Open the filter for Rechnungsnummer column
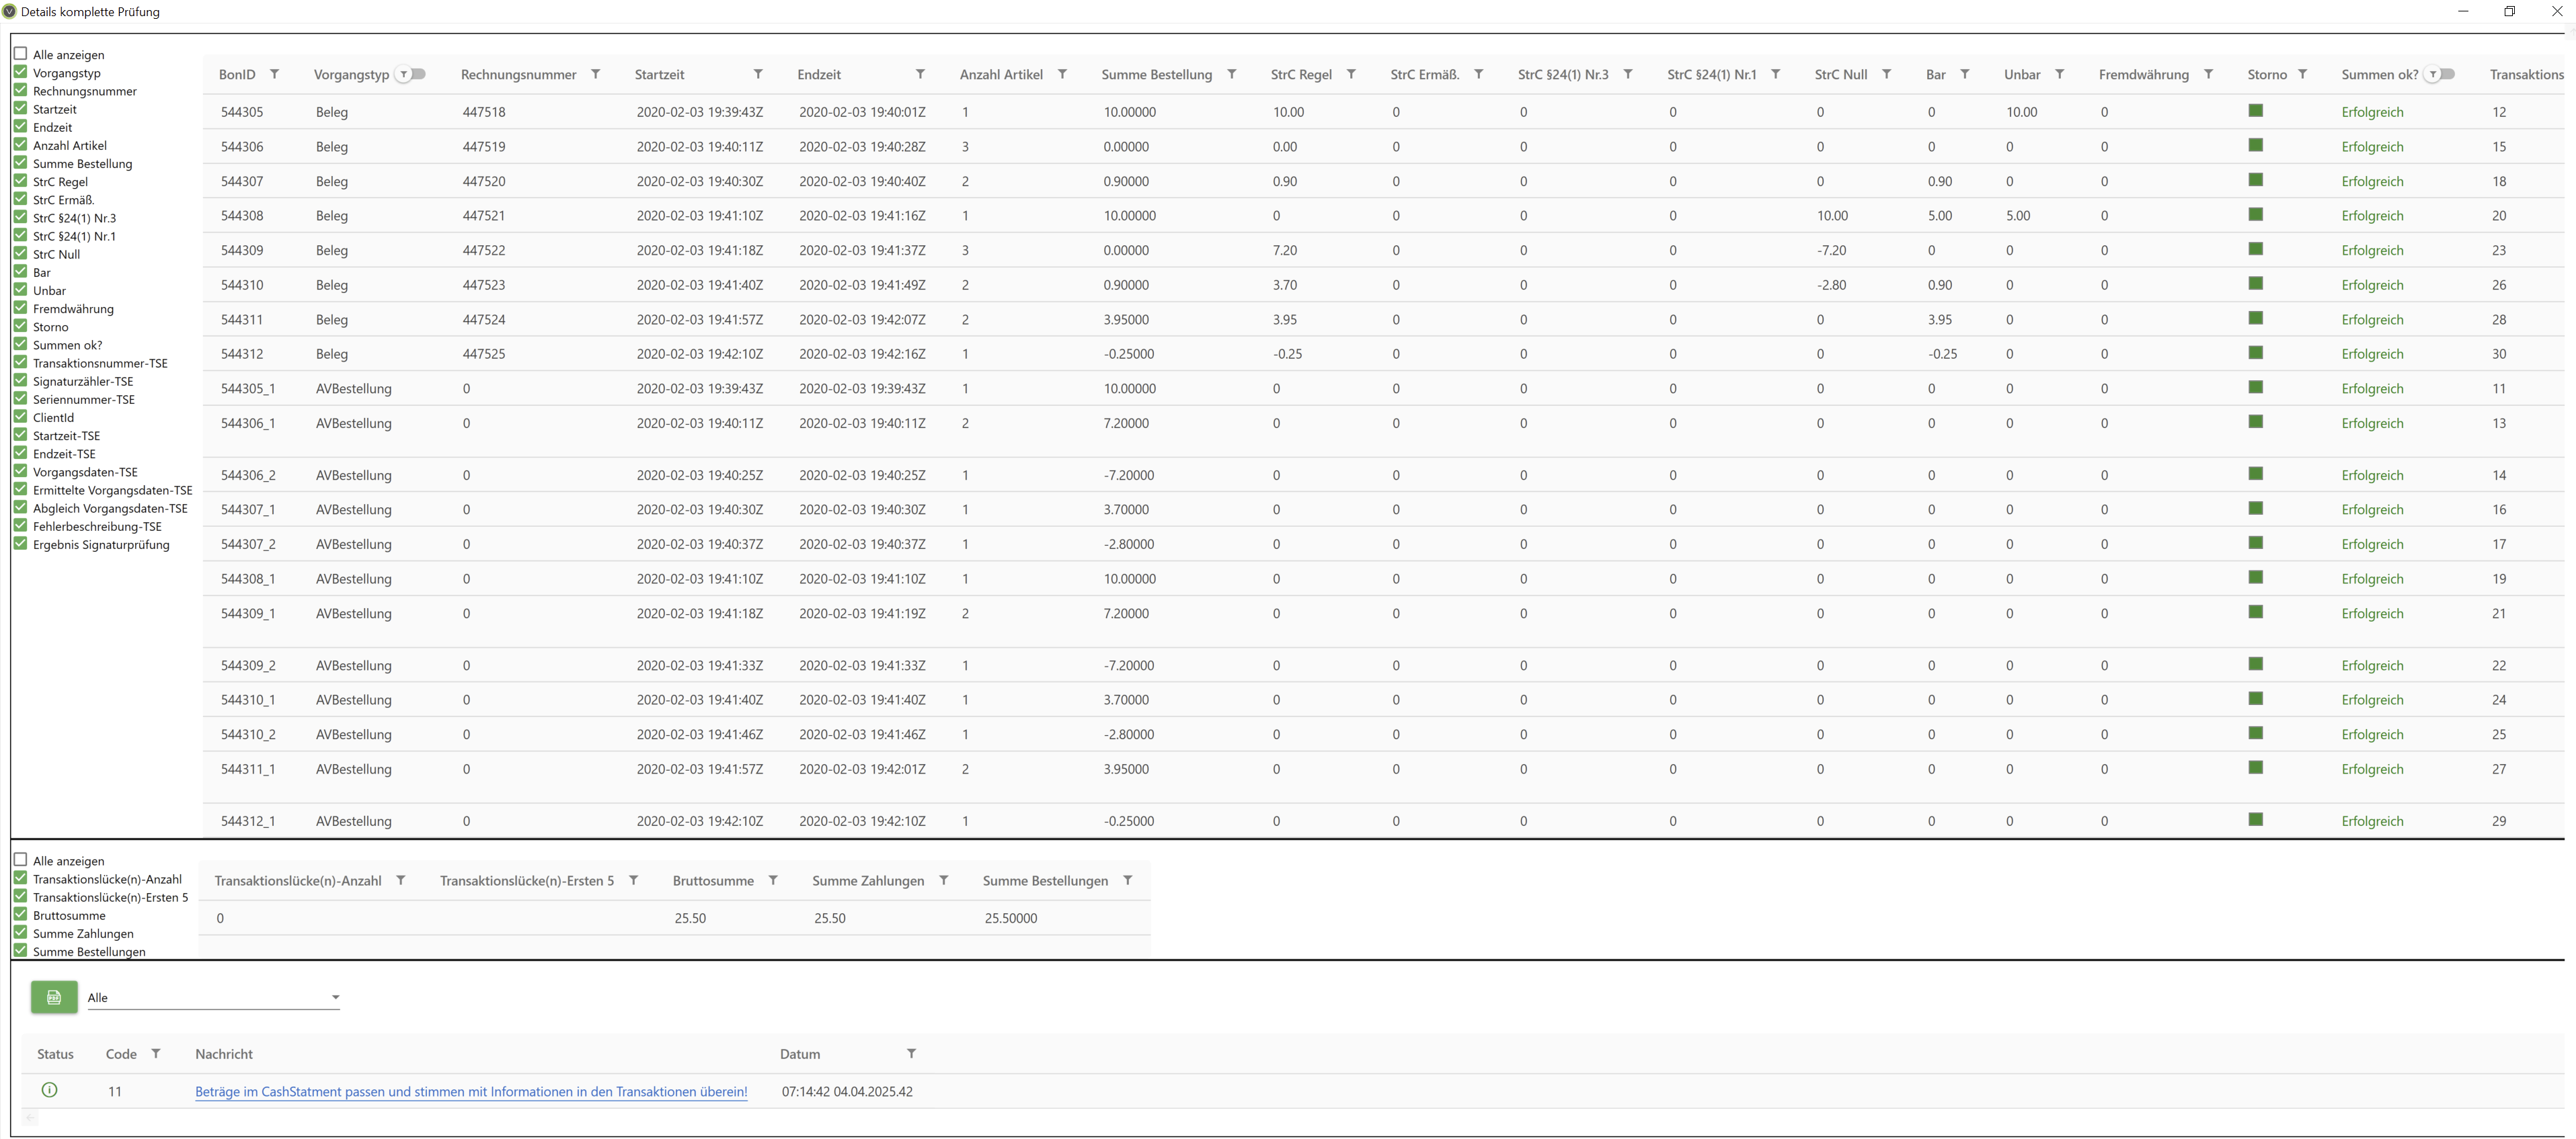Viewport: 2576px width, 1139px height. point(595,74)
